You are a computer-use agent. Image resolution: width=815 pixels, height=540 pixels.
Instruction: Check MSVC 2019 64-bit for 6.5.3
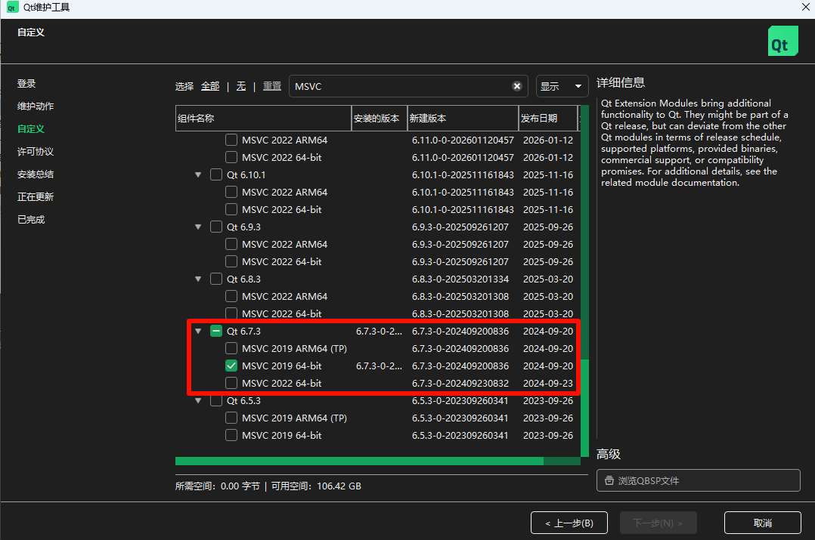pyautogui.click(x=231, y=435)
